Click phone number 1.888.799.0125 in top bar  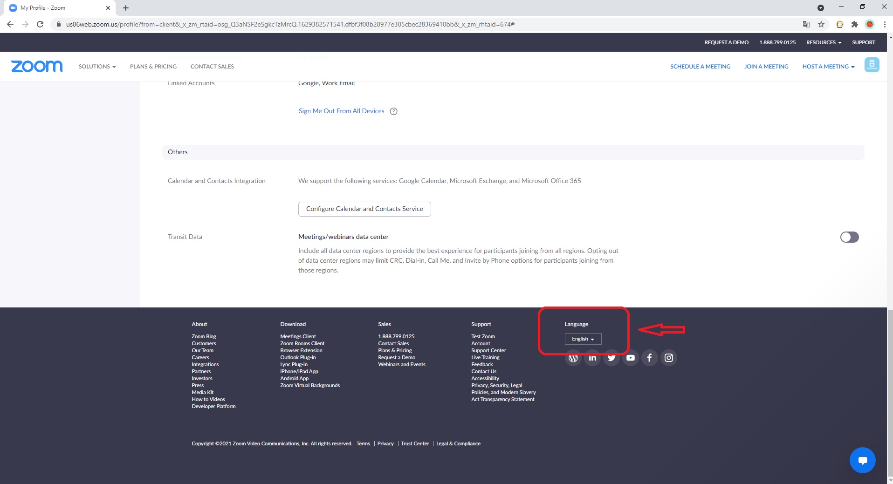[777, 42]
